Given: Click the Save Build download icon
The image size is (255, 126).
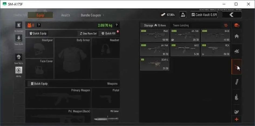Looking at the screenshot, I should point(19,38).
